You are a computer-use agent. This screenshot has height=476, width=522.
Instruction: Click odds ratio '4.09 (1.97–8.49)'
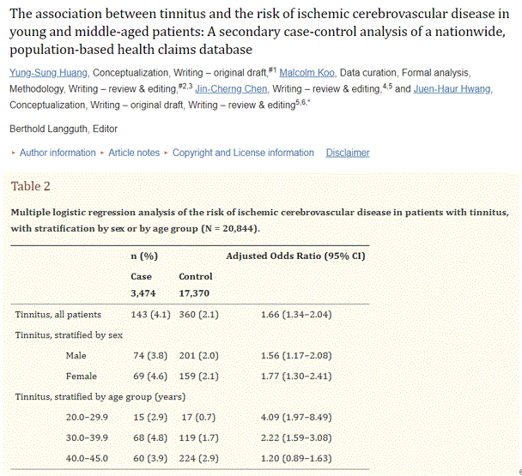[x=296, y=417]
